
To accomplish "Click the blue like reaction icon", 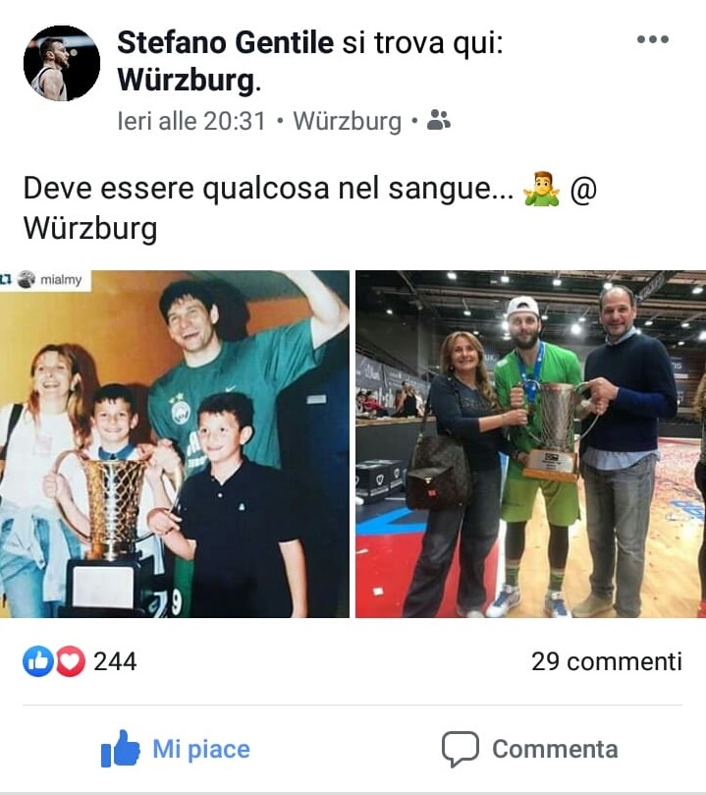I will (x=38, y=661).
